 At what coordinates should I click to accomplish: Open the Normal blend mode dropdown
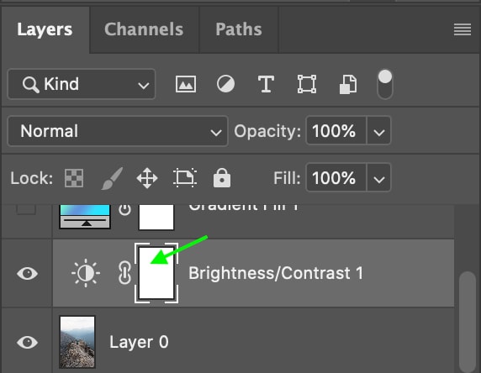tap(118, 131)
